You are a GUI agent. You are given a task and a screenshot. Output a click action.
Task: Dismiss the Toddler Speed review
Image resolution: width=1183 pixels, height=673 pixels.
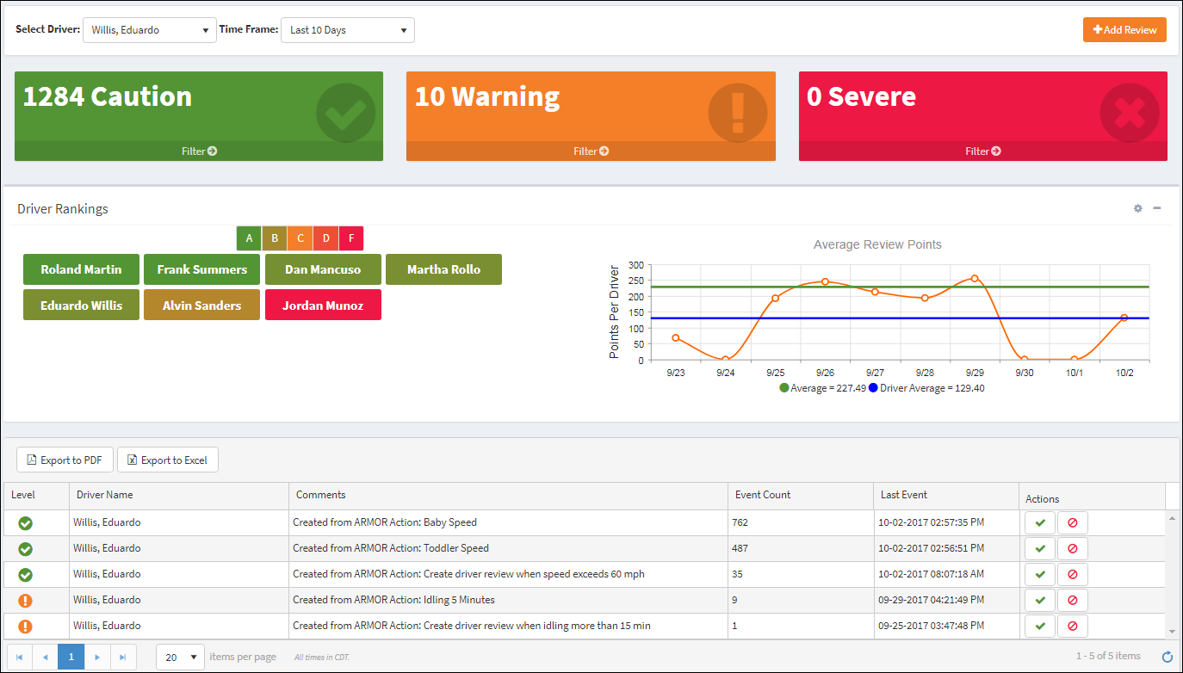(x=1073, y=548)
